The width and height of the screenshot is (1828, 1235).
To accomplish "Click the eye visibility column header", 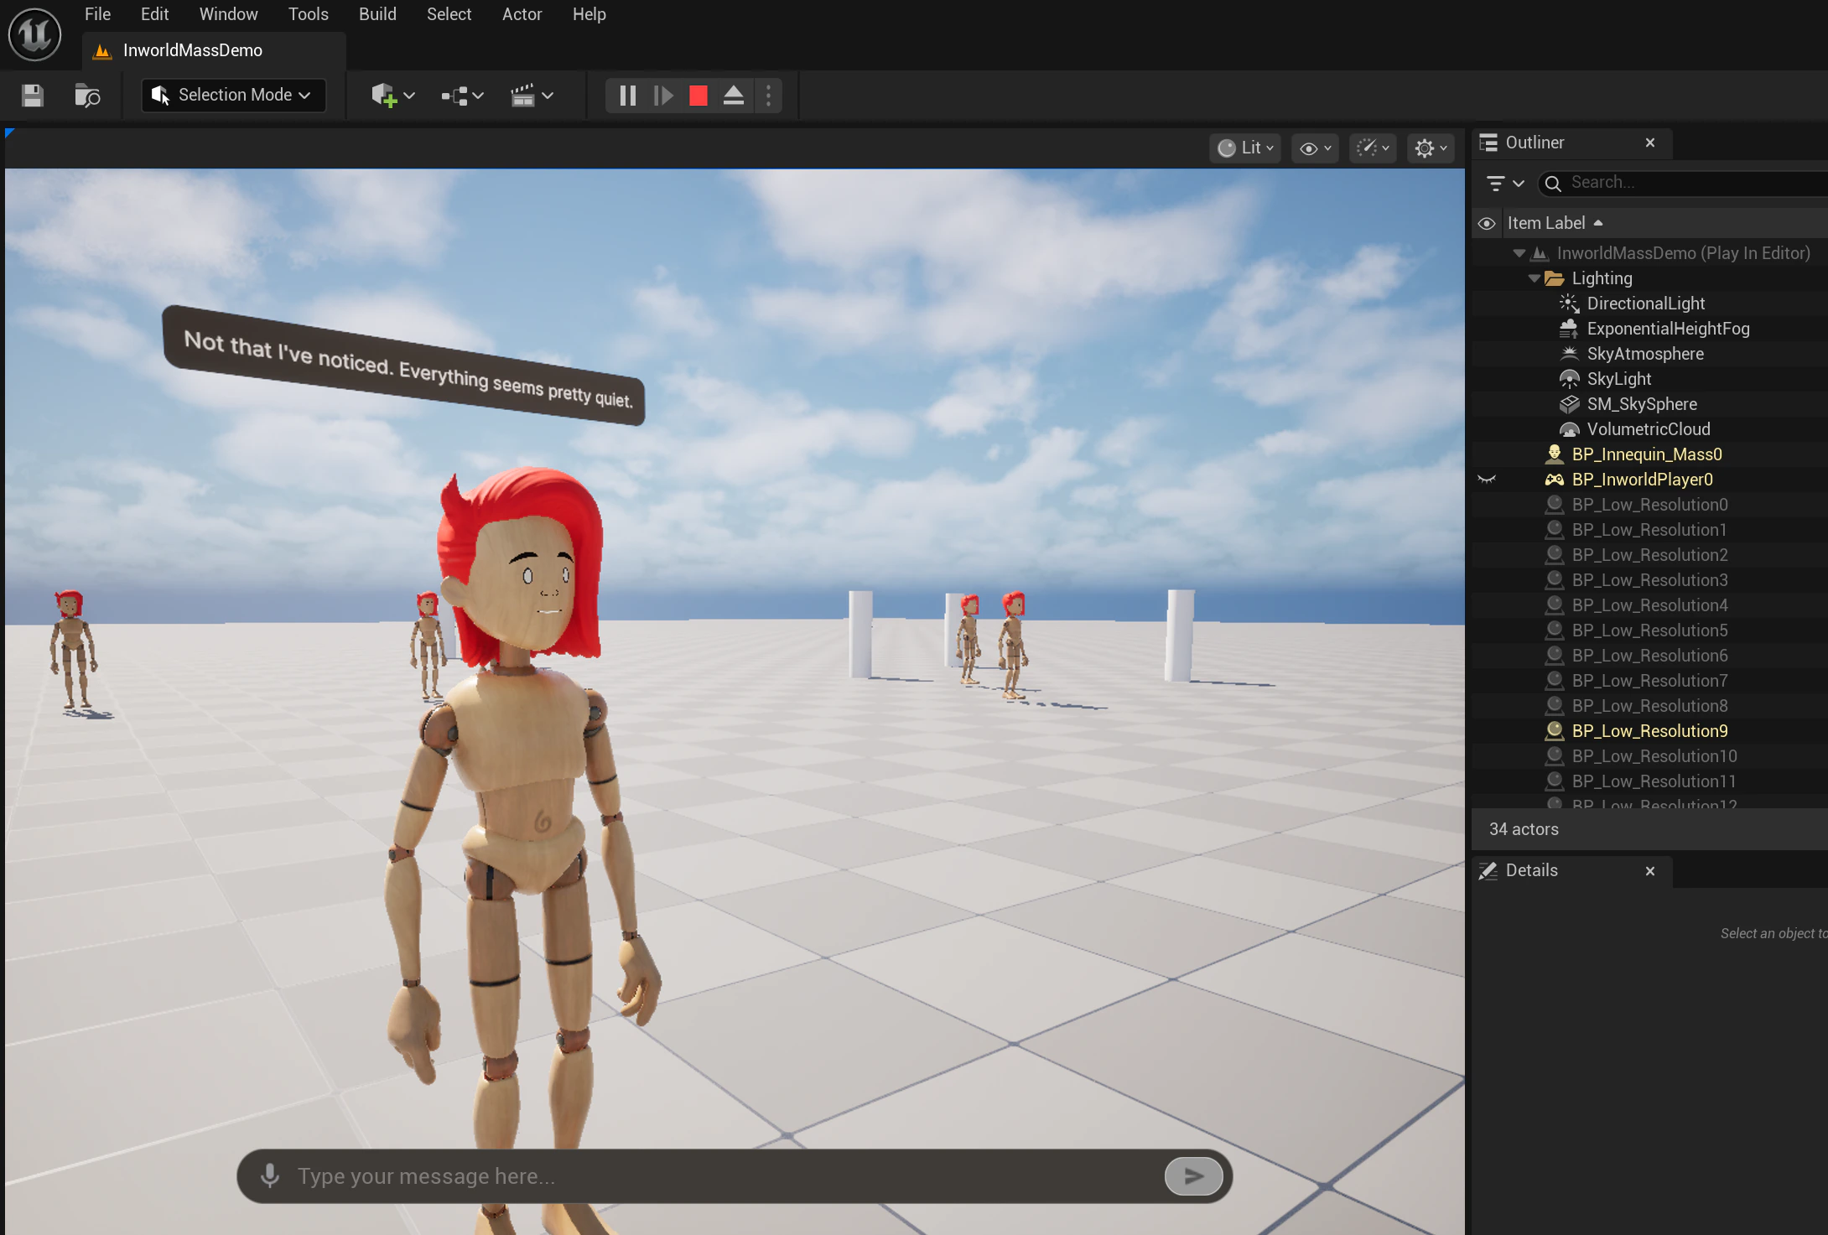I will point(1487,223).
